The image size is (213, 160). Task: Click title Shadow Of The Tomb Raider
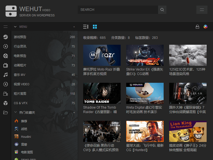pos(100,110)
